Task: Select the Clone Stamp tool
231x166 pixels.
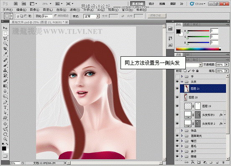Action: point(5,70)
